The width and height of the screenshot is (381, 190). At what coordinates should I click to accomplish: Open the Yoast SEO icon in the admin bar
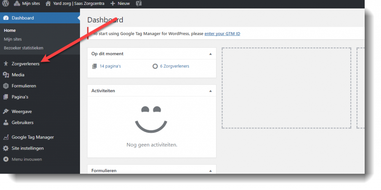139,3
